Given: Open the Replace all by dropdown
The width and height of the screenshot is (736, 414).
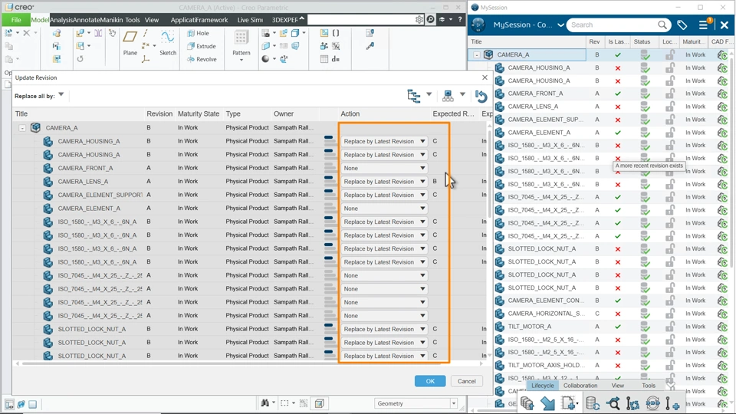Looking at the screenshot, I should pos(61,95).
